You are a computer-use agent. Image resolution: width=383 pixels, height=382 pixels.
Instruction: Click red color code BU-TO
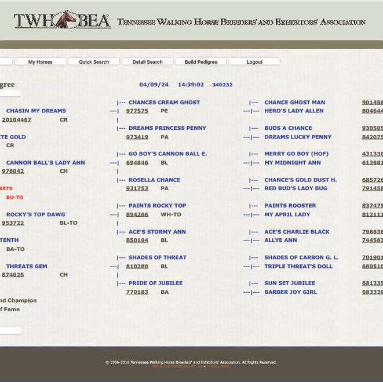pyautogui.click(x=14, y=197)
